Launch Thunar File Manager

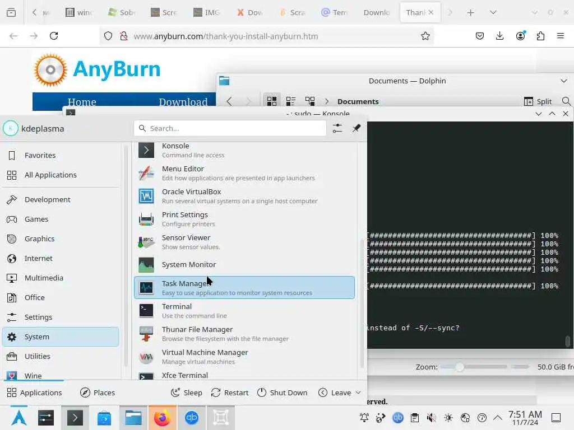pos(244,334)
